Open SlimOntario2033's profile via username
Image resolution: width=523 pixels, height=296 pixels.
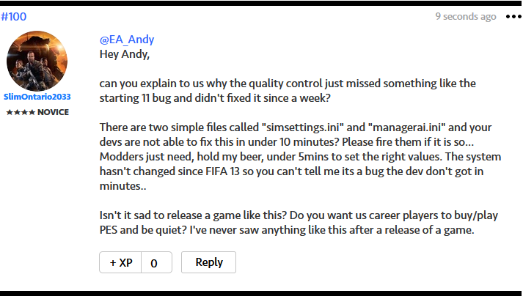click(37, 97)
